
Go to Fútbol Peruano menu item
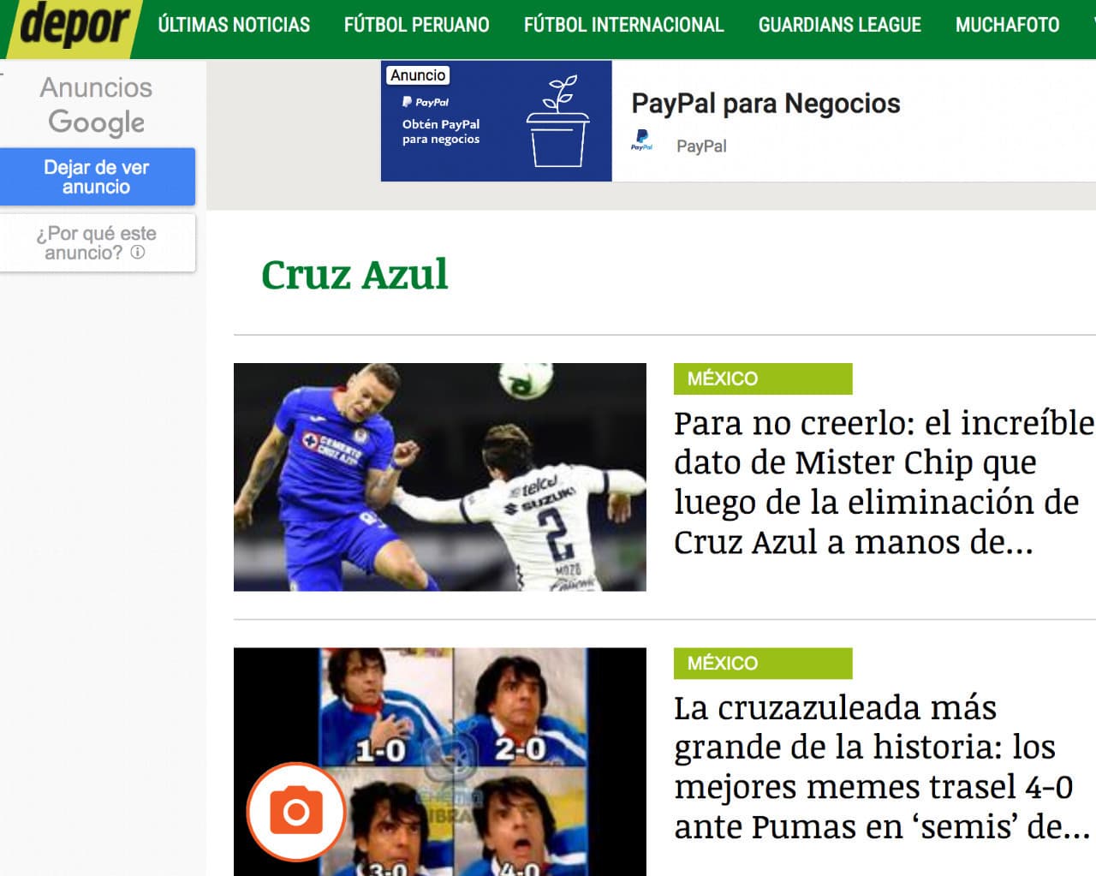(416, 25)
